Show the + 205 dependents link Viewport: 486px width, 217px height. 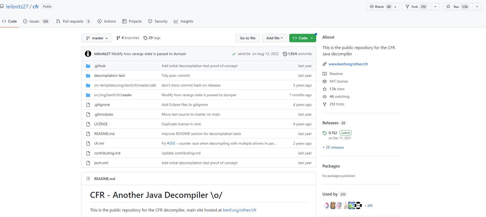pyautogui.click(x=368, y=206)
